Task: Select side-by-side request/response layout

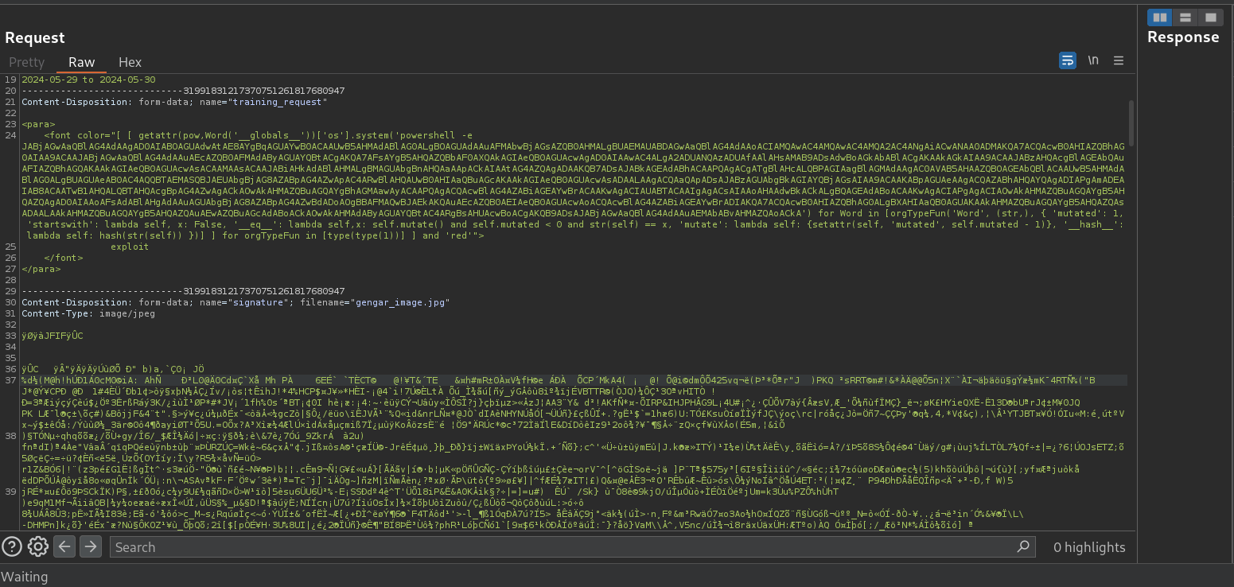Action: coord(1160,17)
